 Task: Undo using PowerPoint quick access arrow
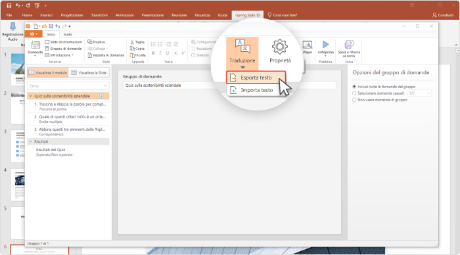click(18, 5)
